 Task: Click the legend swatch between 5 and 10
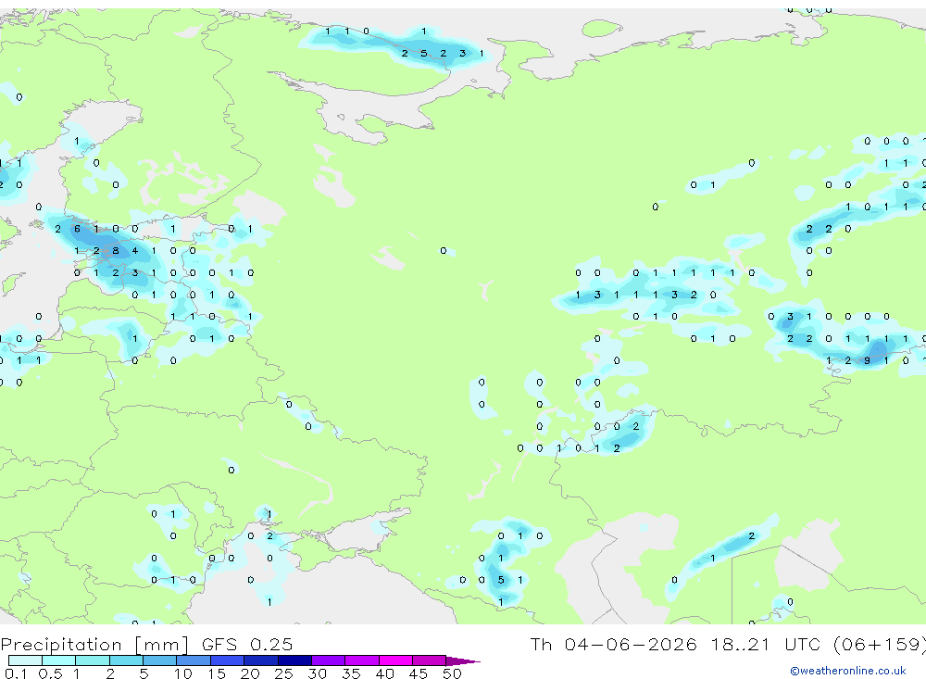coord(159,660)
